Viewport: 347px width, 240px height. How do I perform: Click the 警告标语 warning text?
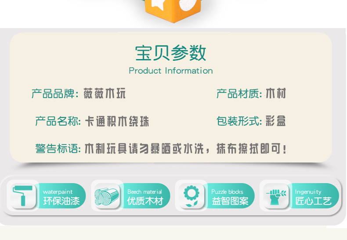pos(161,148)
